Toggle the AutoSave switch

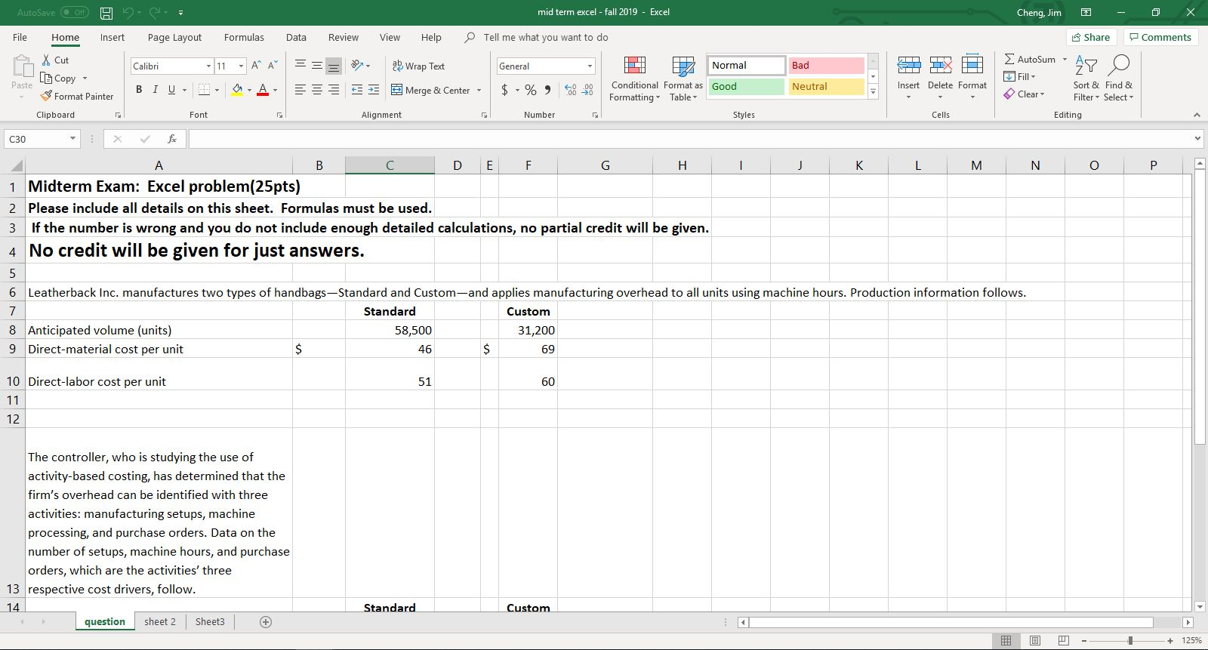click(74, 13)
